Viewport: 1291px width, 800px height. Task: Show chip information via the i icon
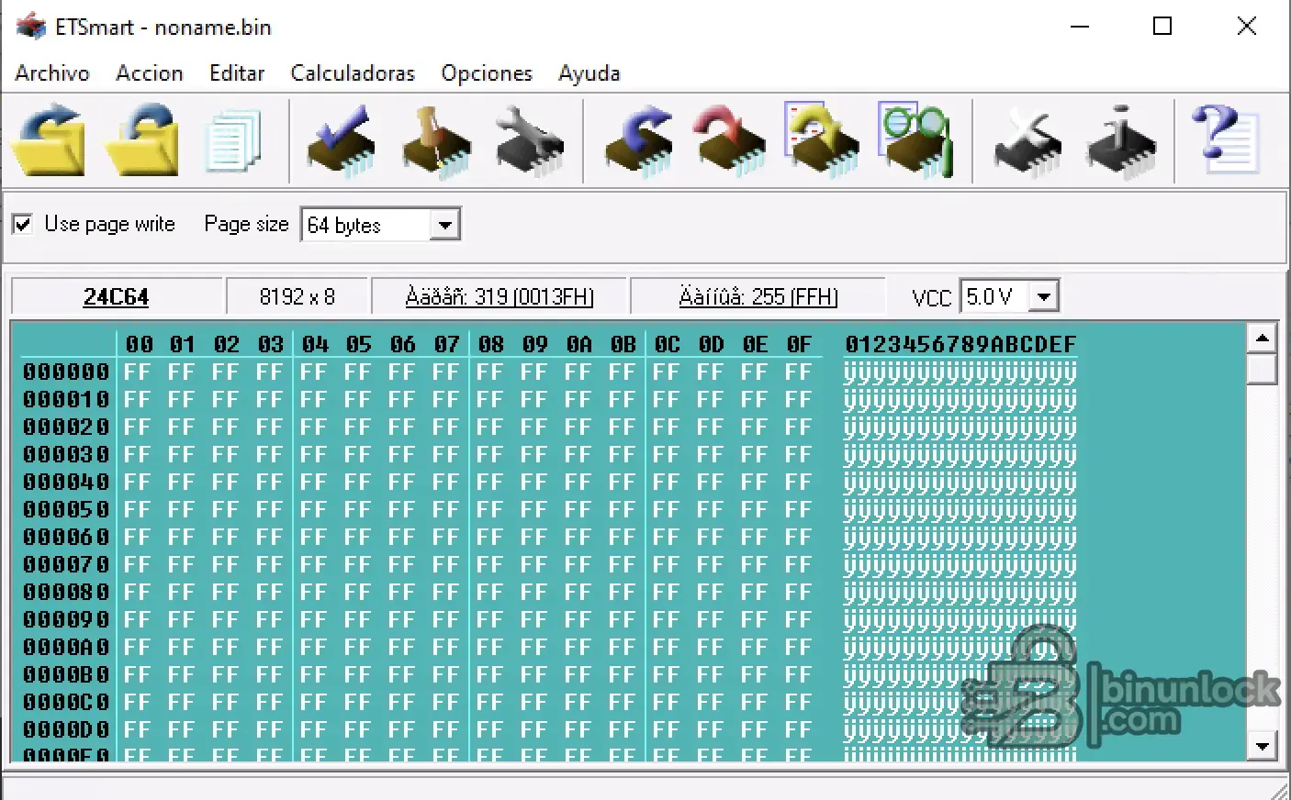(1120, 140)
